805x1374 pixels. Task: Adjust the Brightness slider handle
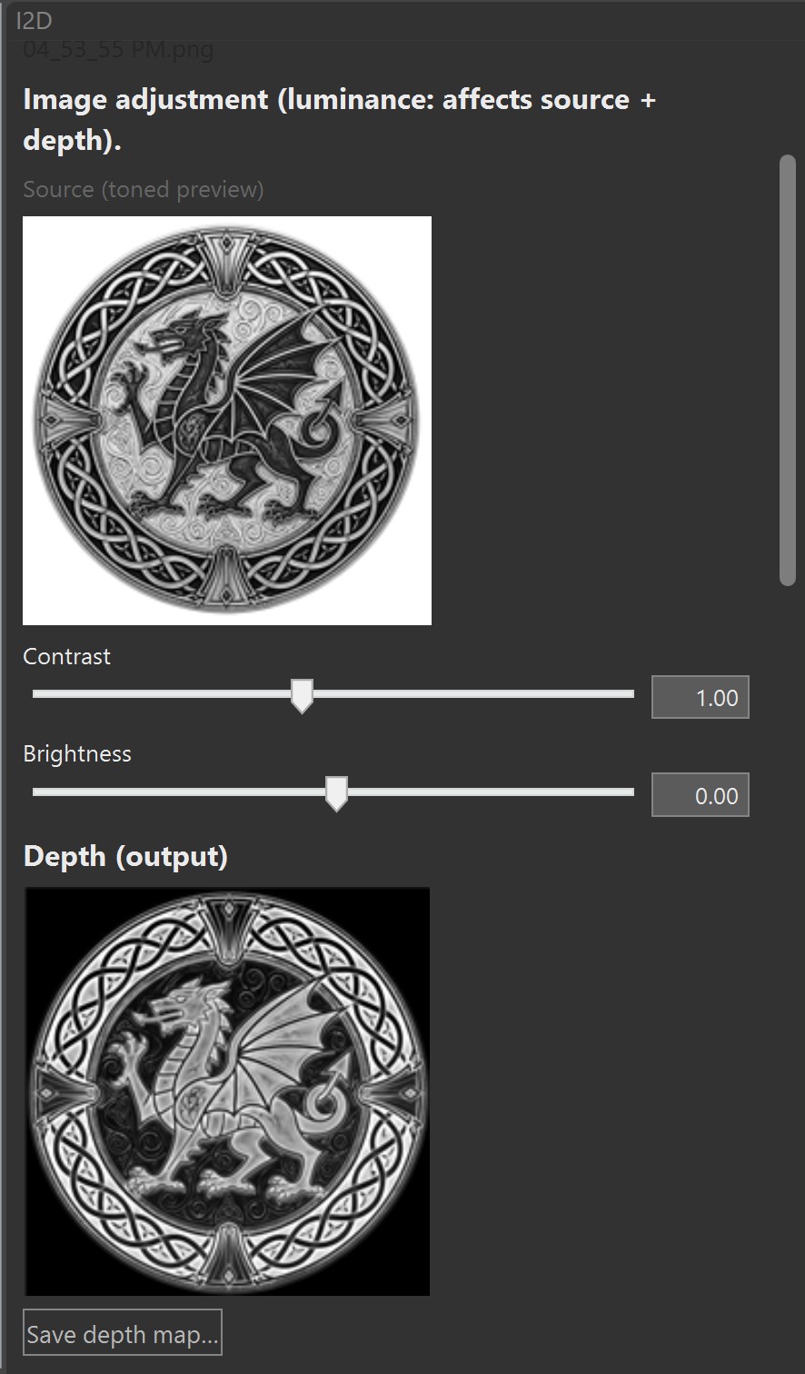(x=336, y=792)
